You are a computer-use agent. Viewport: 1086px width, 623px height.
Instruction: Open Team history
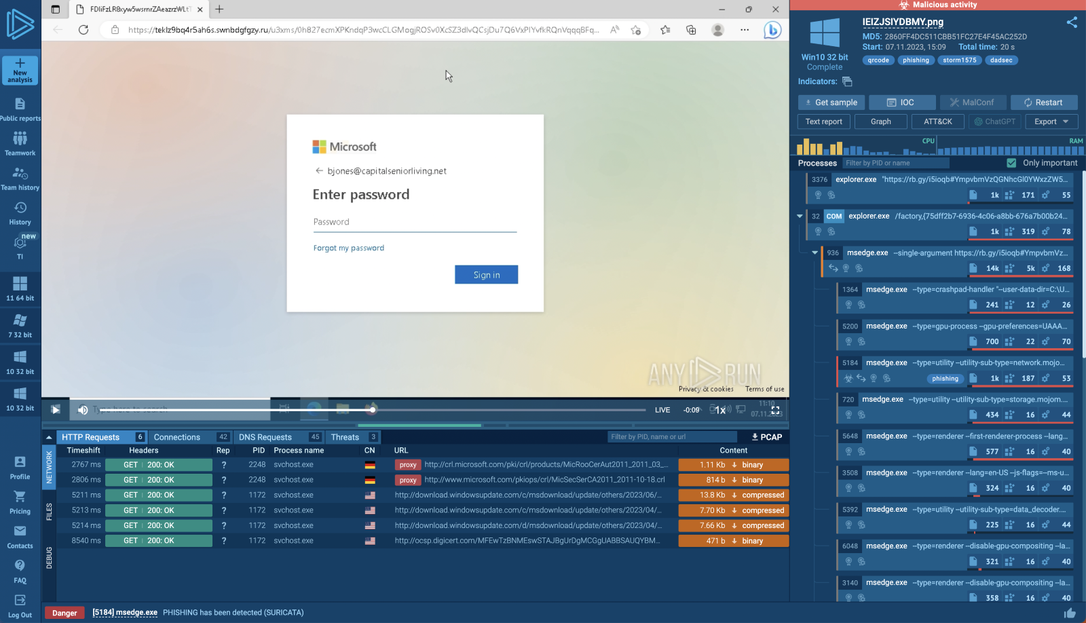tap(20, 179)
